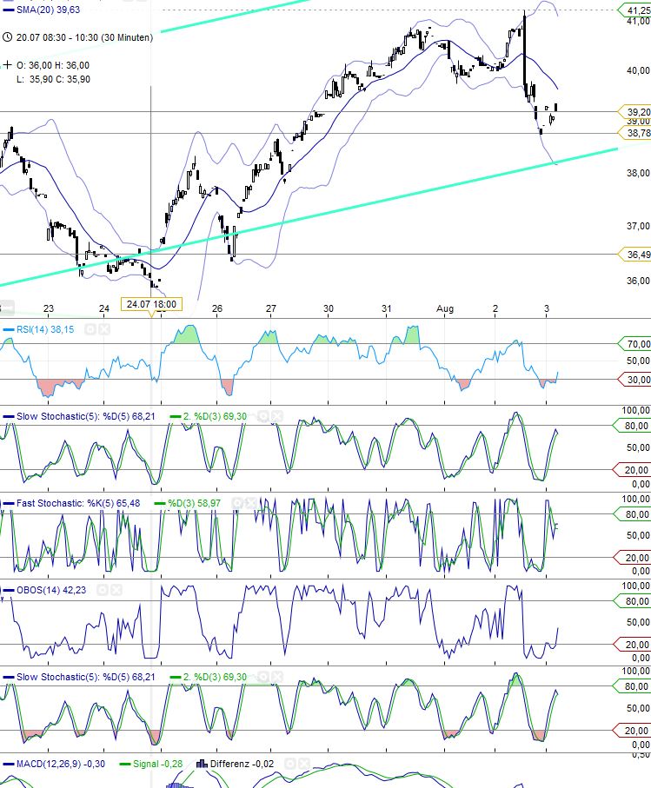Click the 41,25 price marker
This screenshot has width=651, height=788.
pyautogui.click(x=635, y=10)
